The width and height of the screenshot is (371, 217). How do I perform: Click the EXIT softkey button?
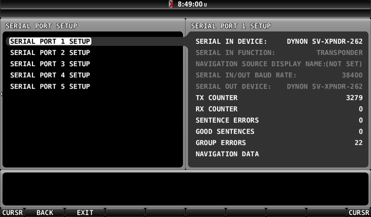[x=85, y=213]
